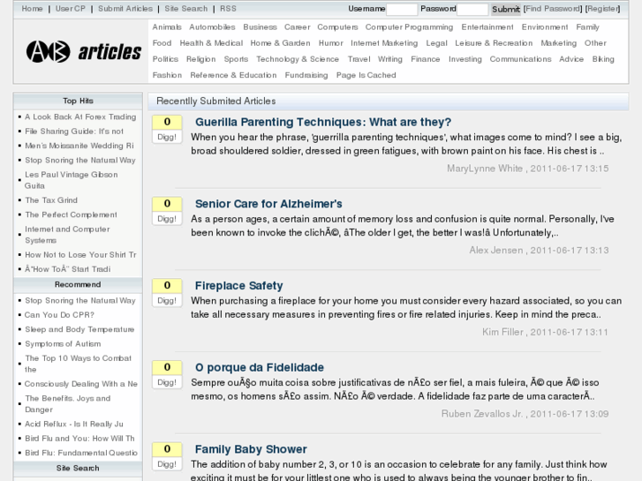Image resolution: width=642 pixels, height=481 pixels.
Task: Open the Humor category
Action: click(x=330, y=43)
